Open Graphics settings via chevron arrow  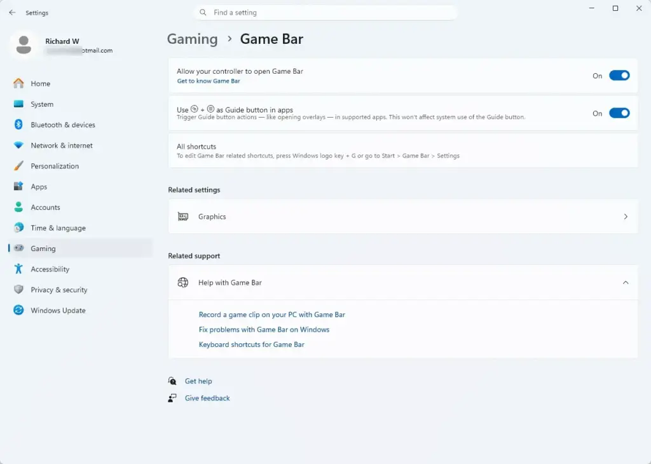pos(626,217)
